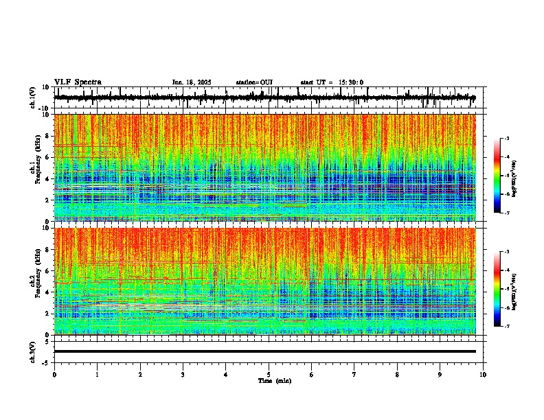Click time axis tick label "5"
Image resolution: width=544 pixels, height=420 pixels.
[269, 375]
